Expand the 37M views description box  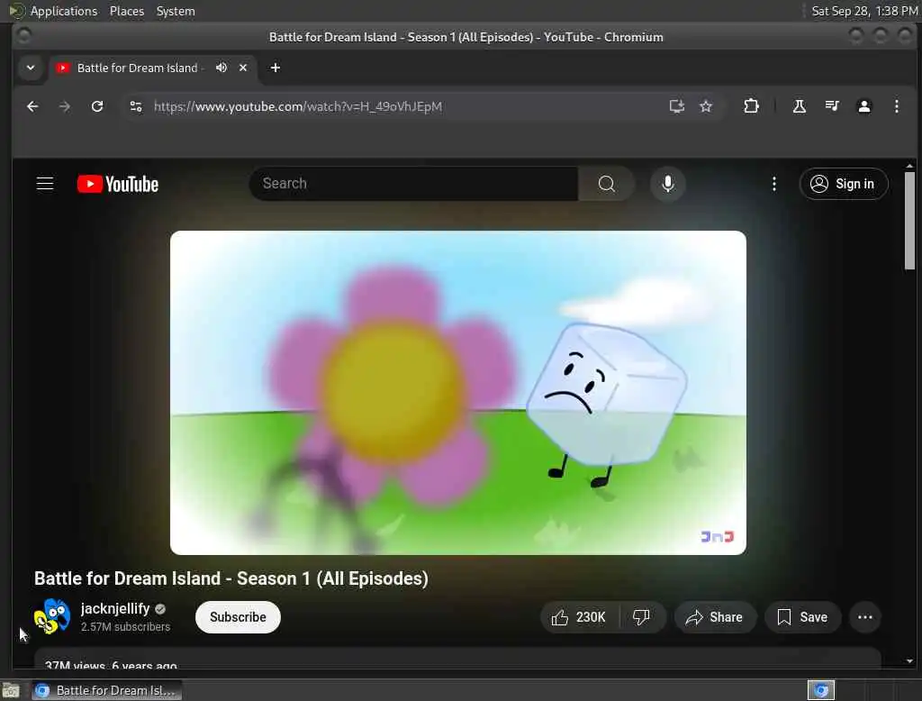tap(457, 659)
